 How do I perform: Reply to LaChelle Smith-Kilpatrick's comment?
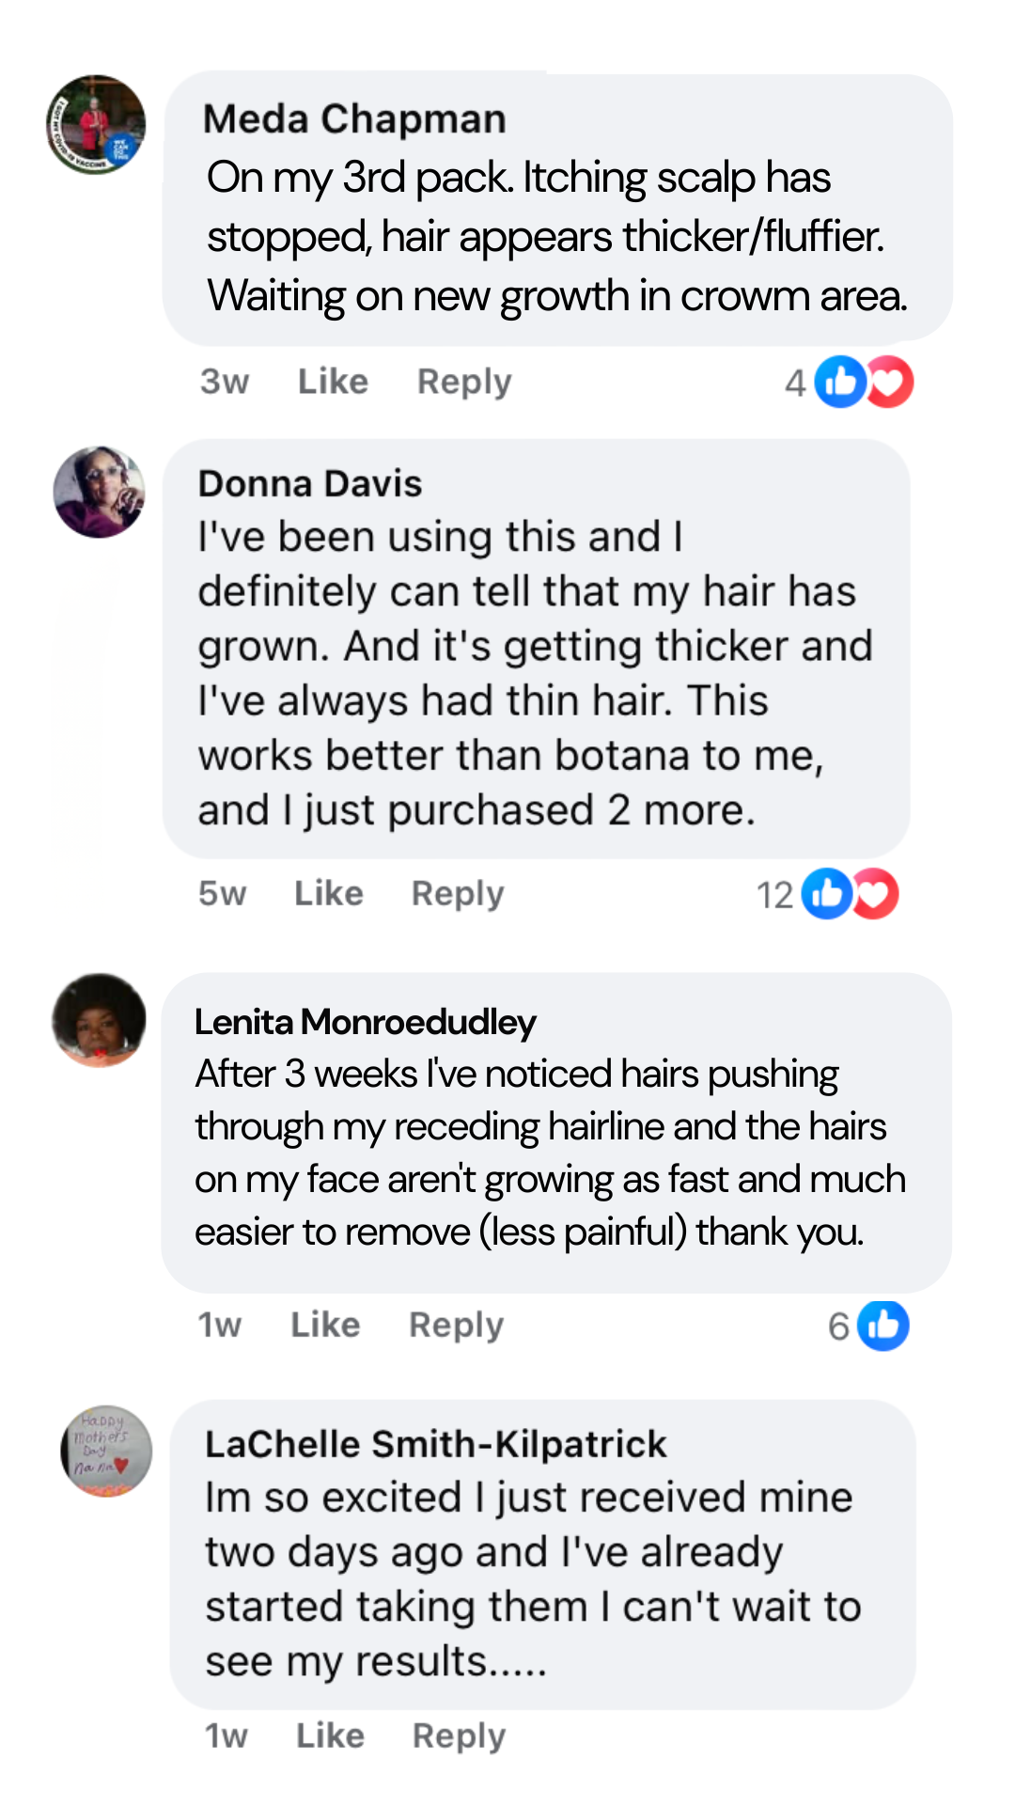(x=459, y=1735)
